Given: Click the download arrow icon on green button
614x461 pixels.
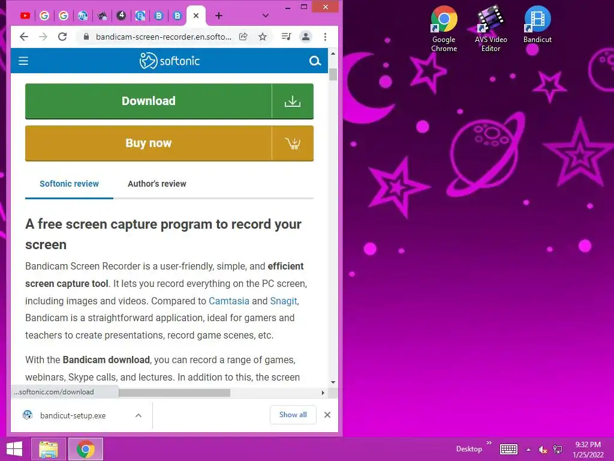Looking at the screenshot, I should click(x=293, y=101).
